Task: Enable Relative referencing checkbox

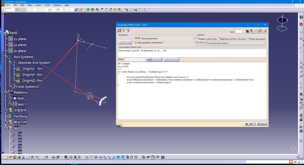Action: (x=197, y=39)
